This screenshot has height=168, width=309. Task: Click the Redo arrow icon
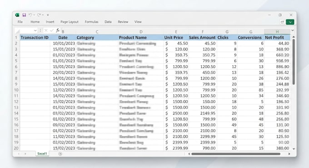(x=39, y=15)
